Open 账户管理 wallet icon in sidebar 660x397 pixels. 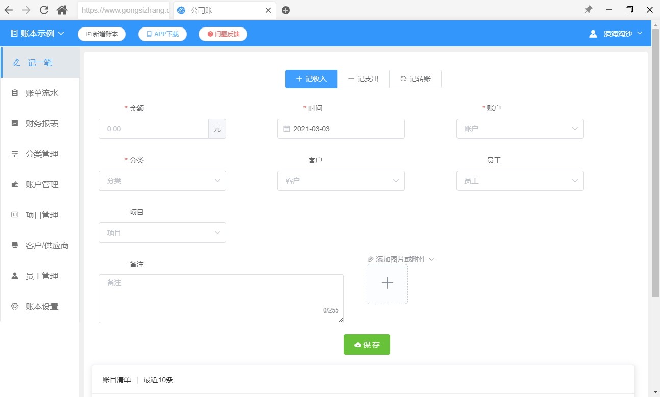click(15, 184)
